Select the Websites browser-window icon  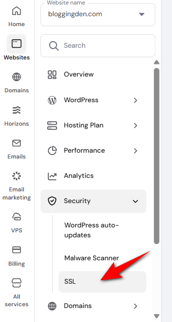pos(16,44)
